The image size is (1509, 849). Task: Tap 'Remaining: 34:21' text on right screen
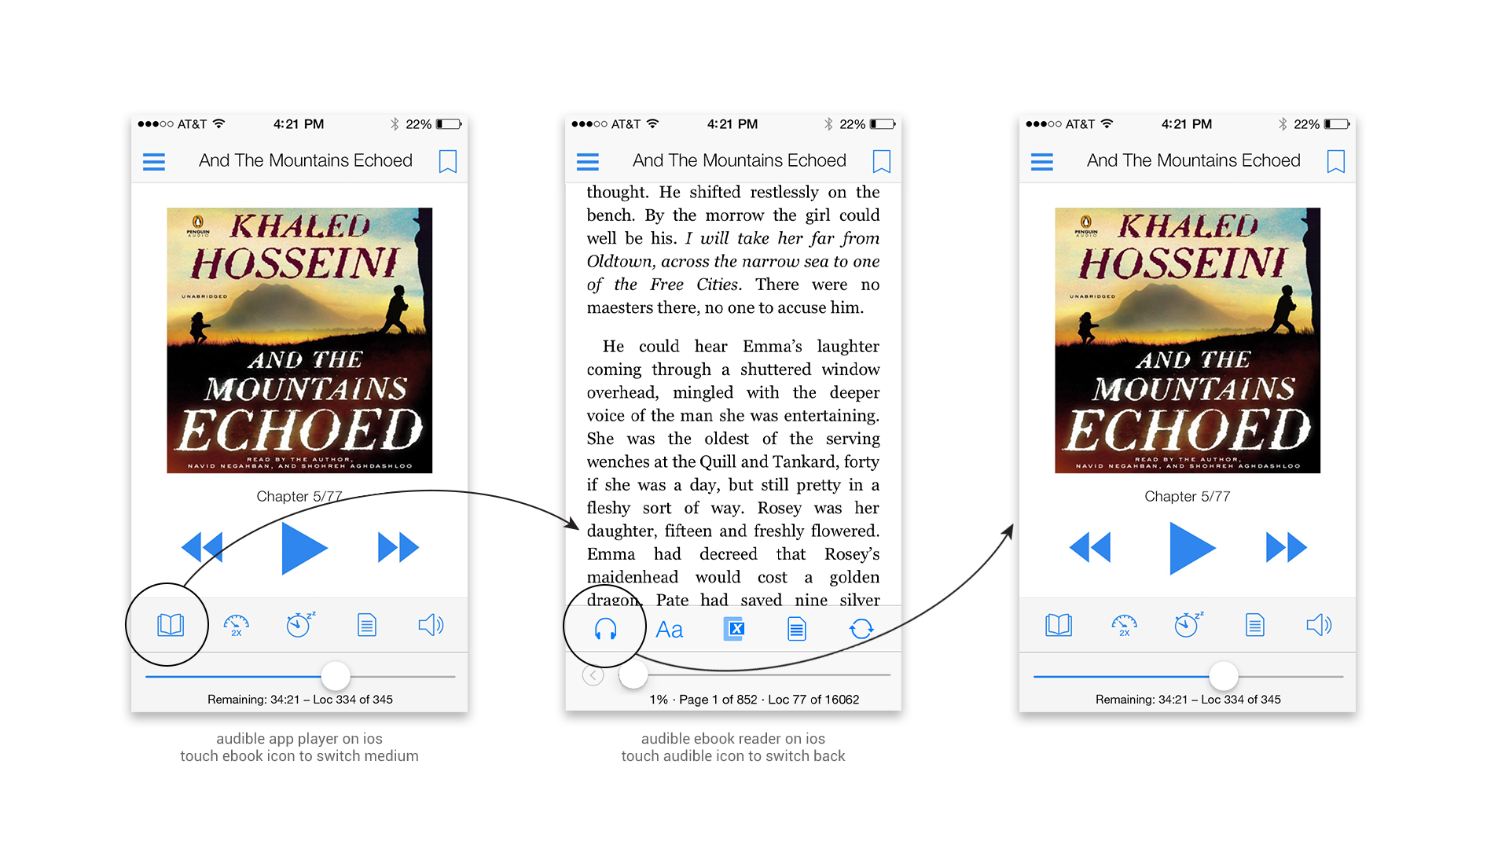[x=1142, y=700]
